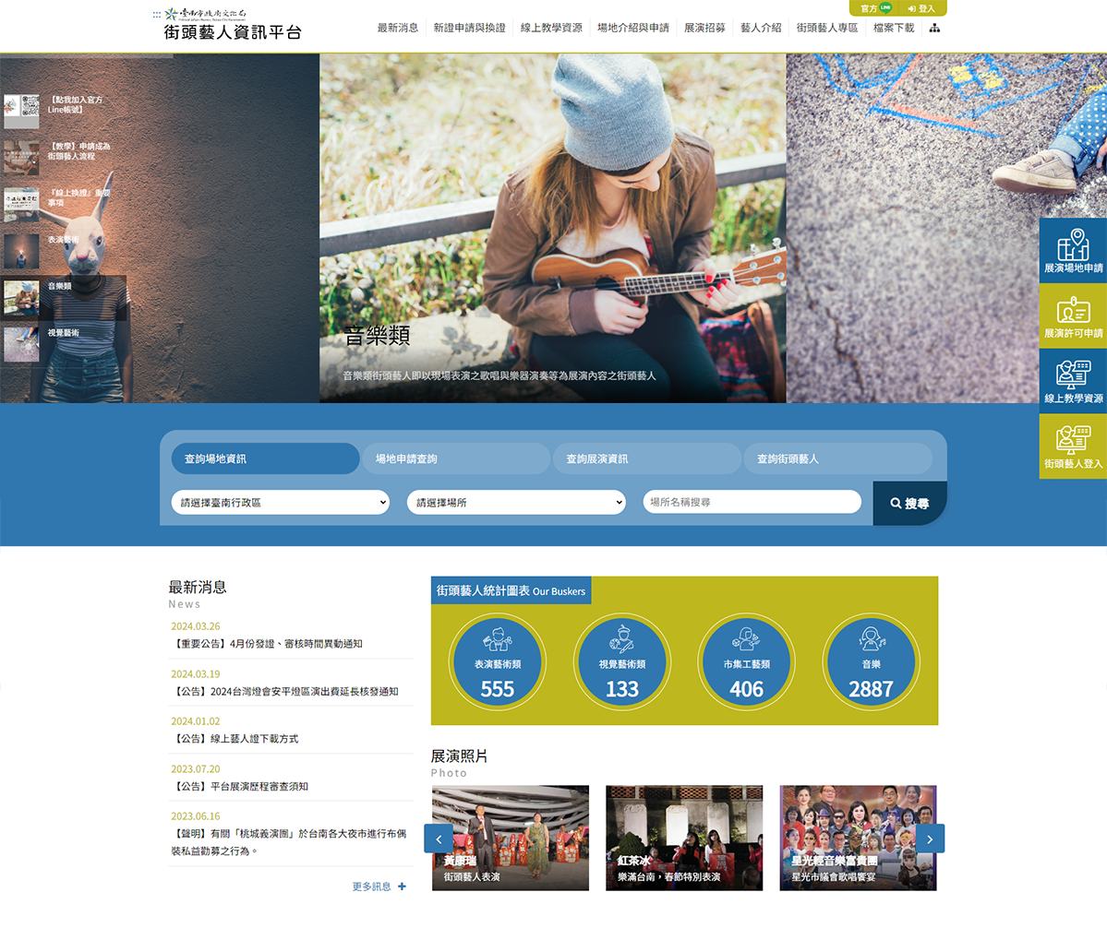Open the 檔案下載 nav menu
1107x928 pixels.
point(894,29)
